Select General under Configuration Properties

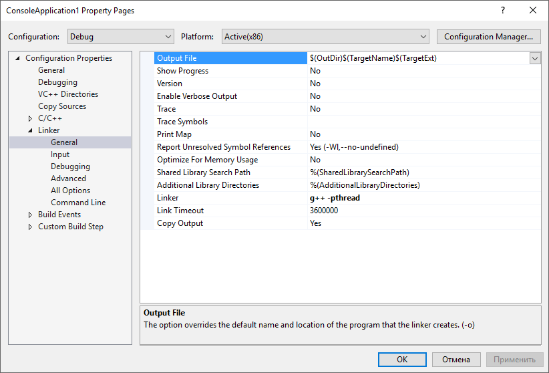(51, 70)
